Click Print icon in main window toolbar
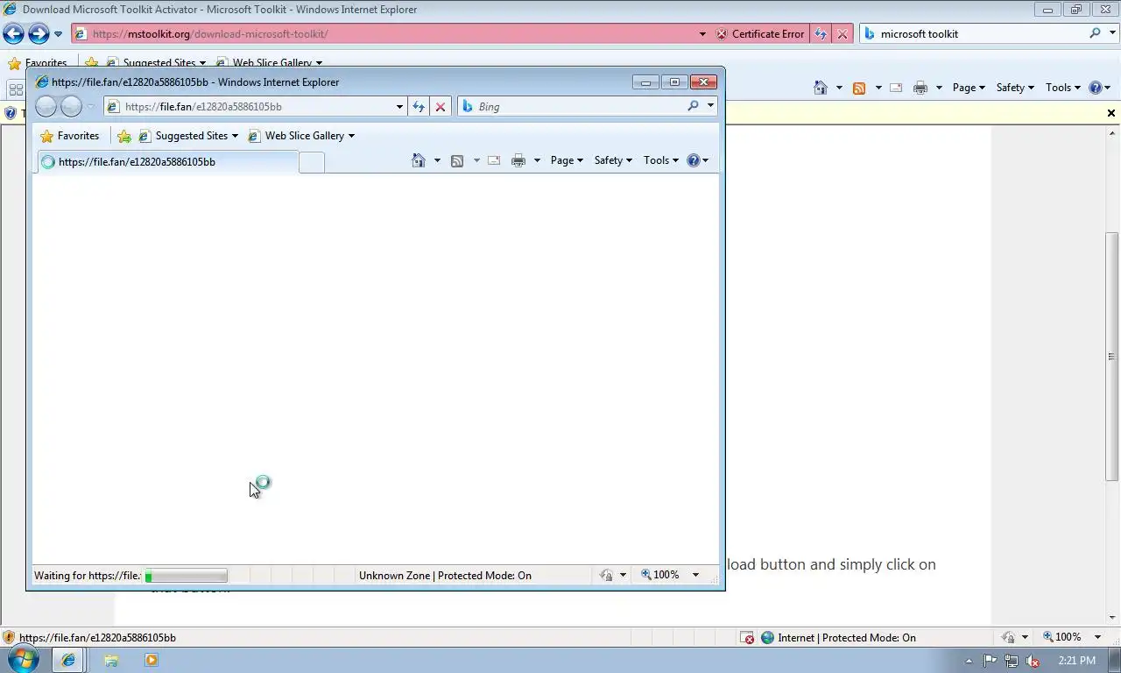Image resolution: width=1121 pixels, height=673 pixels. pos(920,88)
